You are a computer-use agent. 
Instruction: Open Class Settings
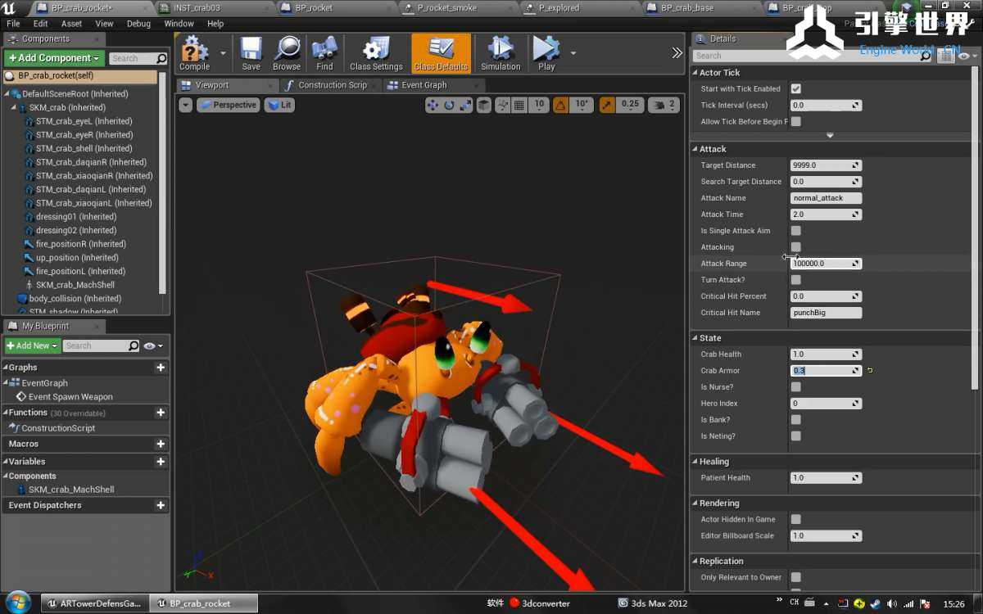(x=376, y=53)
